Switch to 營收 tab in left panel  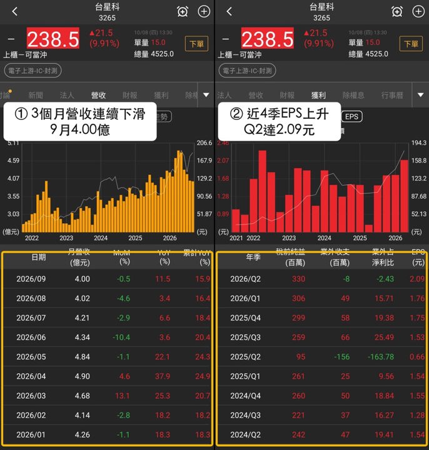click(x=98, y=95)
